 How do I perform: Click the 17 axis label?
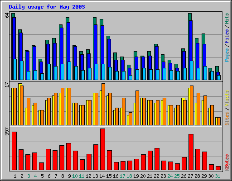tap(7, 85)
